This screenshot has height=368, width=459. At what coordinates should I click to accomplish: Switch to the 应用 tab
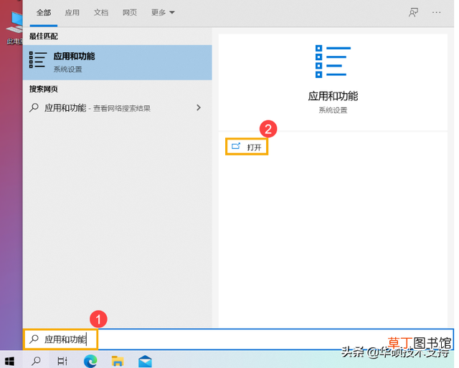tap(72, 13)
